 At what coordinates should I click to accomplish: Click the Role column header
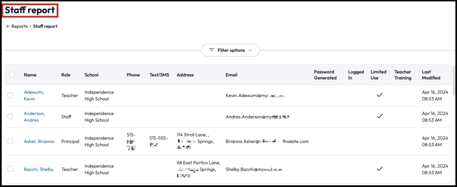pos(66,75)
